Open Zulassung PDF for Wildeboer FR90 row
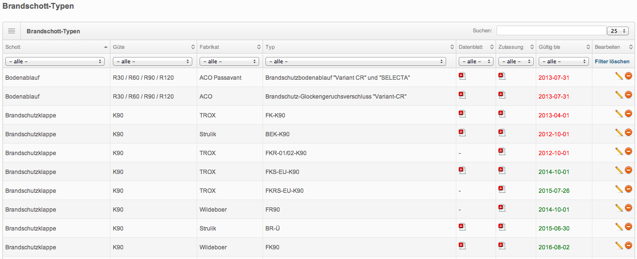Viewport: 637px width, 259px height. 502,208
